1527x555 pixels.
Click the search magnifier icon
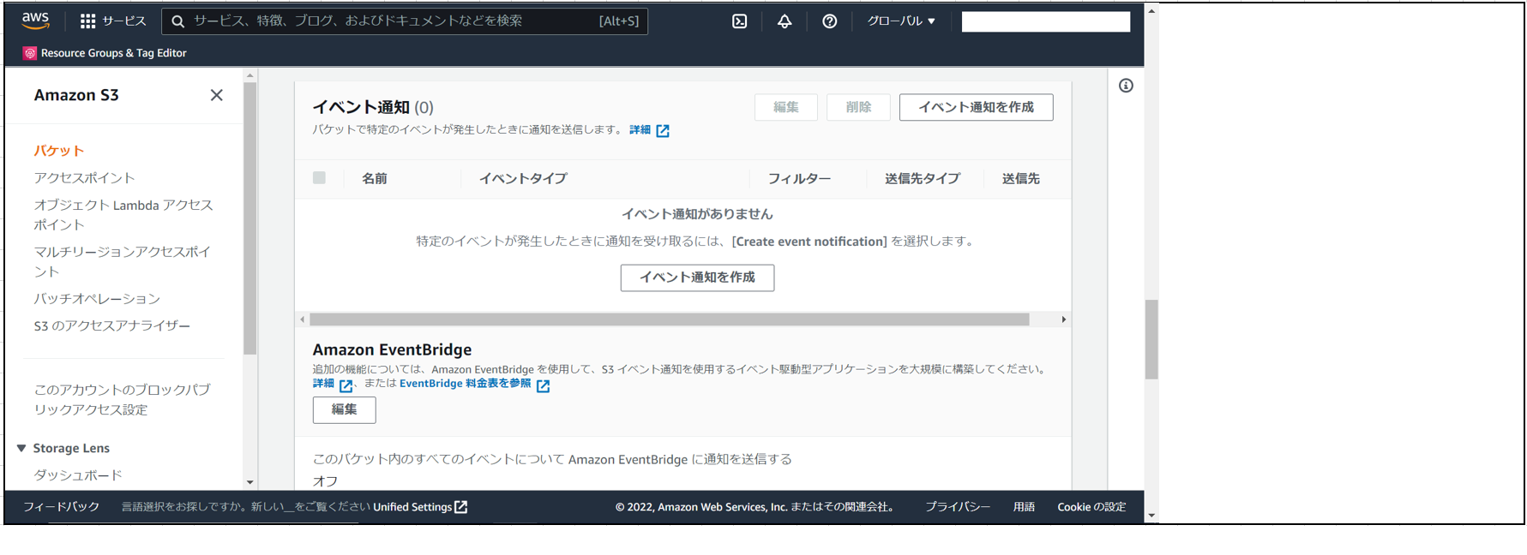click(177, 21)
